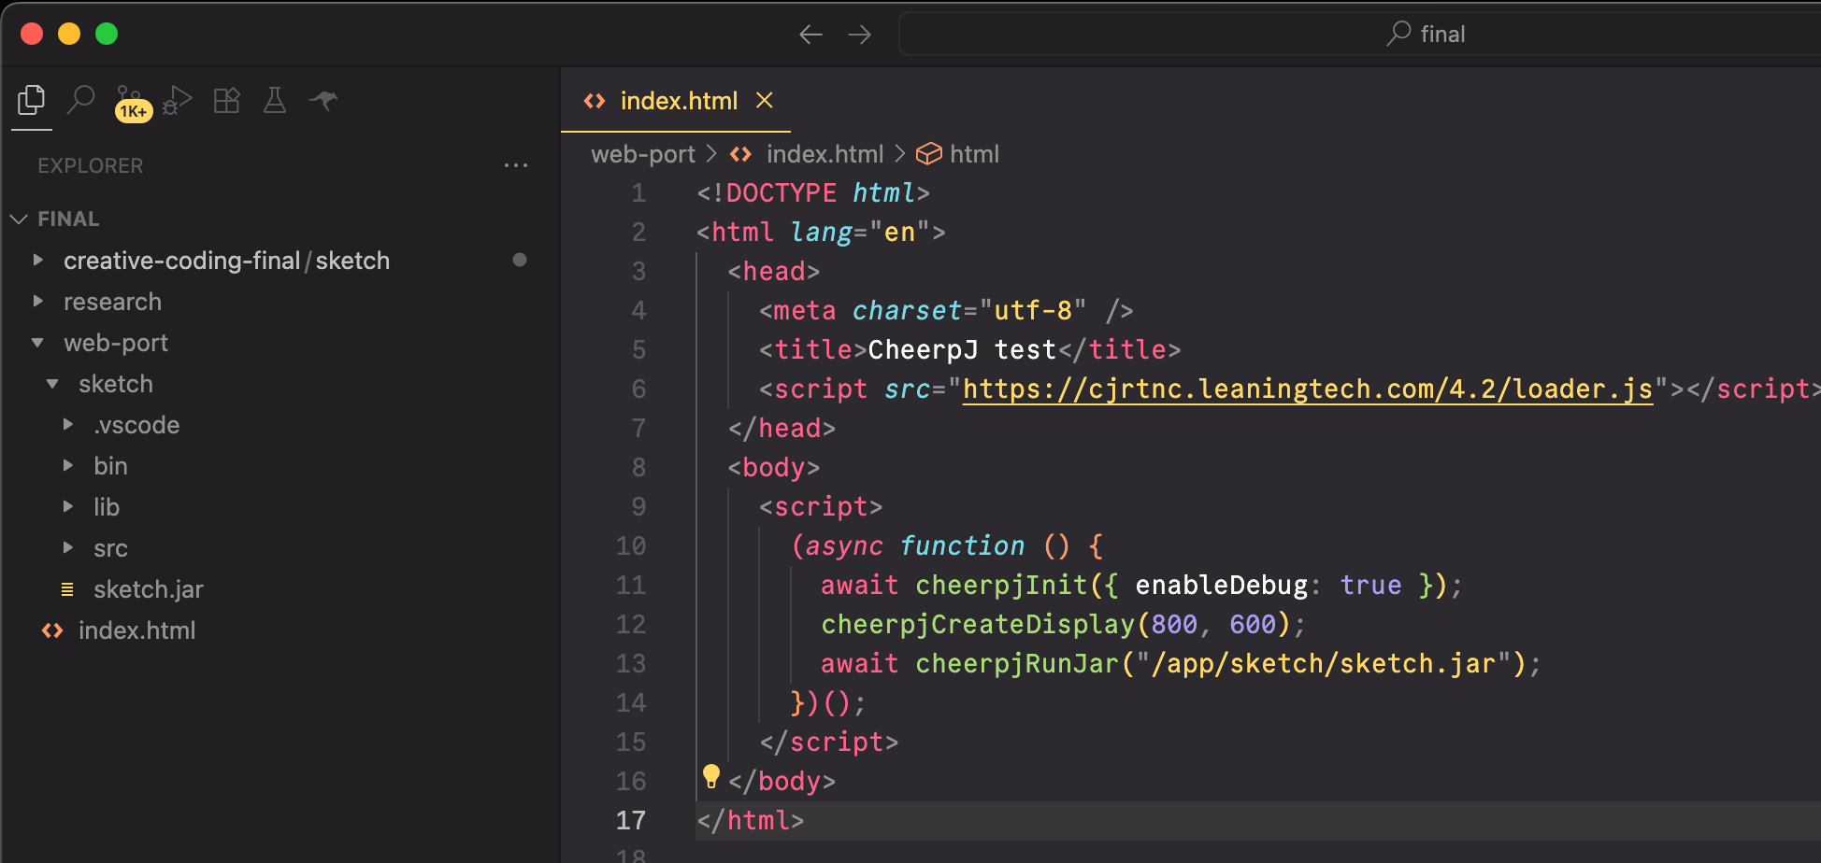This screenshot has height=863, width=1821.
Task: Show code actions via the lightbulb on line 16
Action: pyautogui.click(x=711, y=776)
